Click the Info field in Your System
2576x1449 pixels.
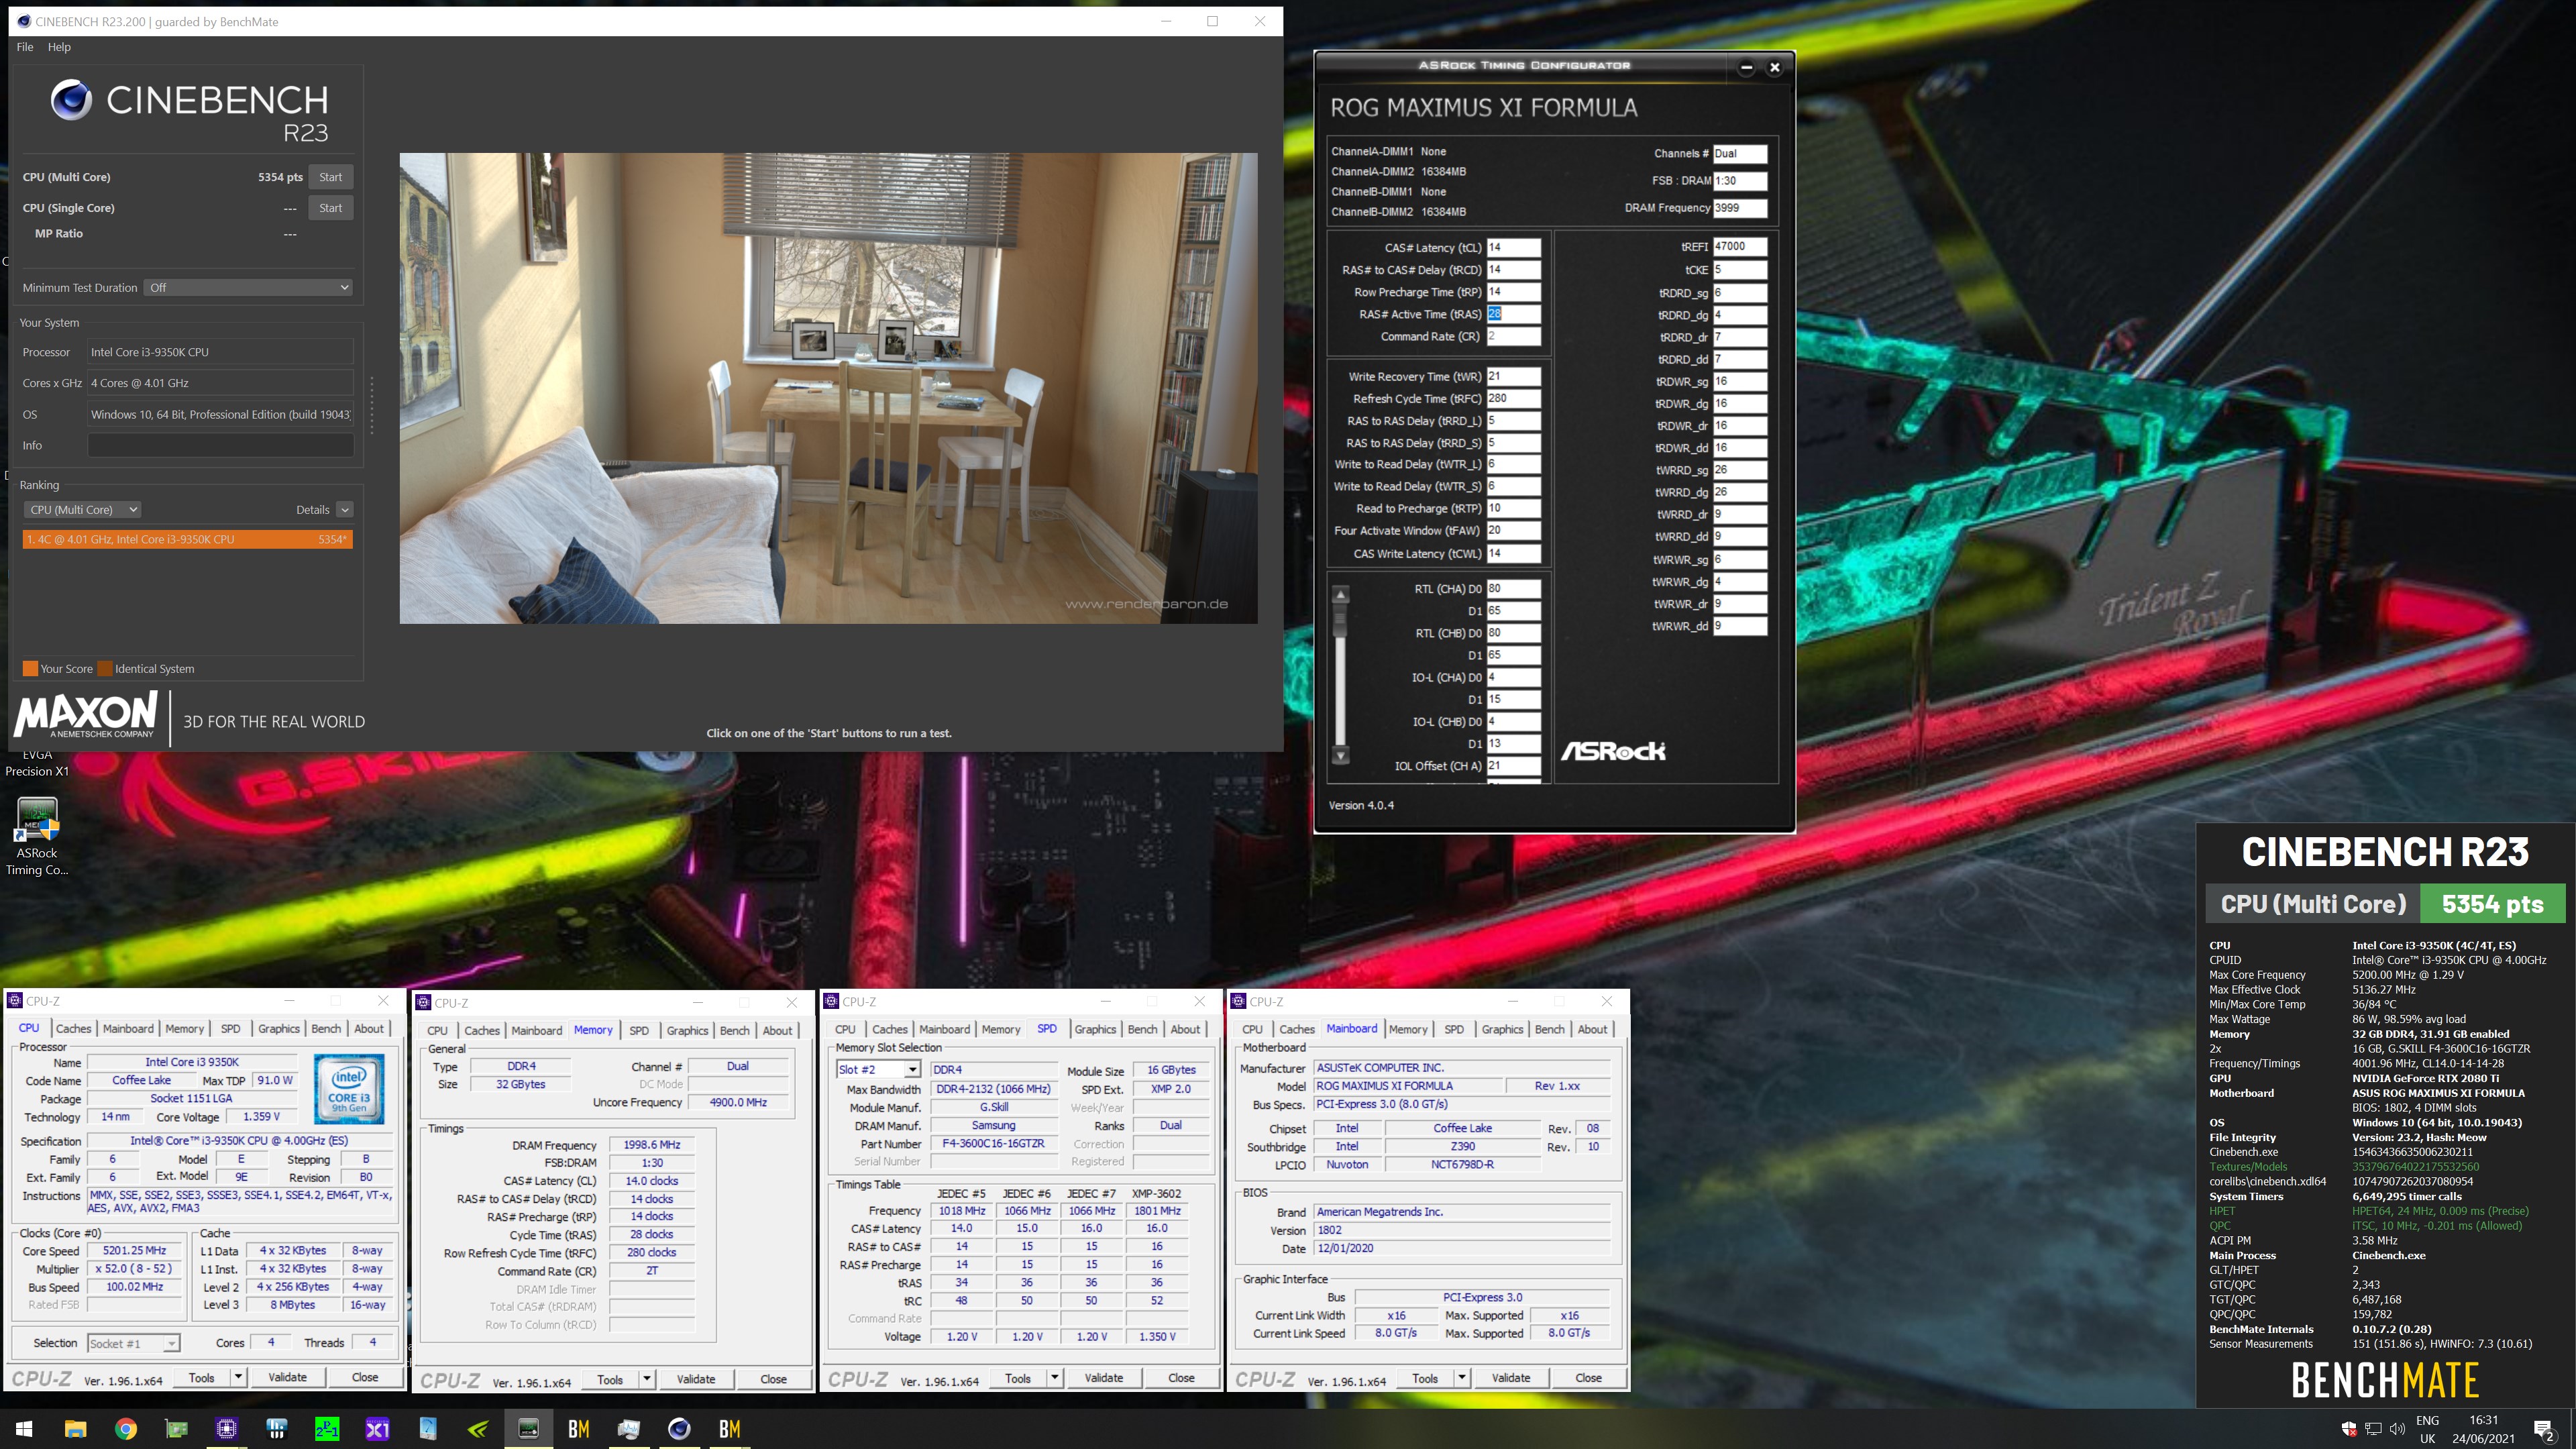pos(220,445)
